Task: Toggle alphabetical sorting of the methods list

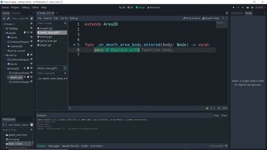Action: tap(65, 68)
